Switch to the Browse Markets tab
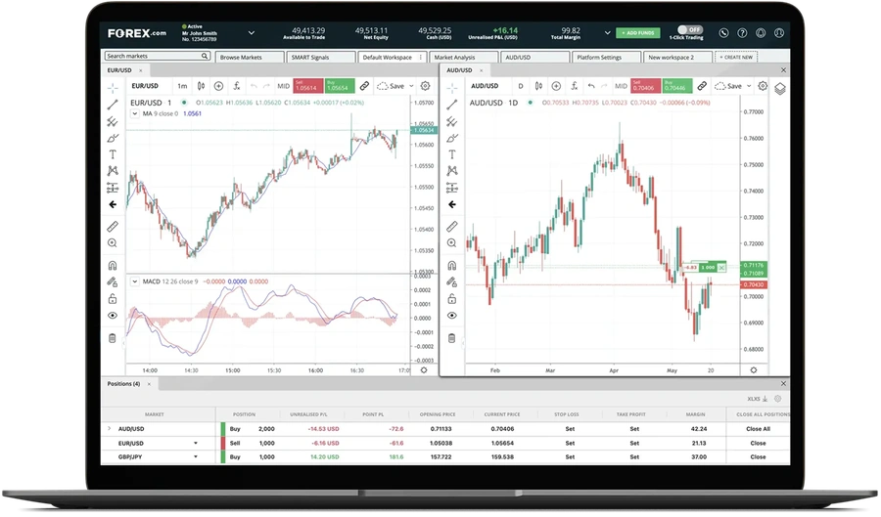 pos(250,58)
